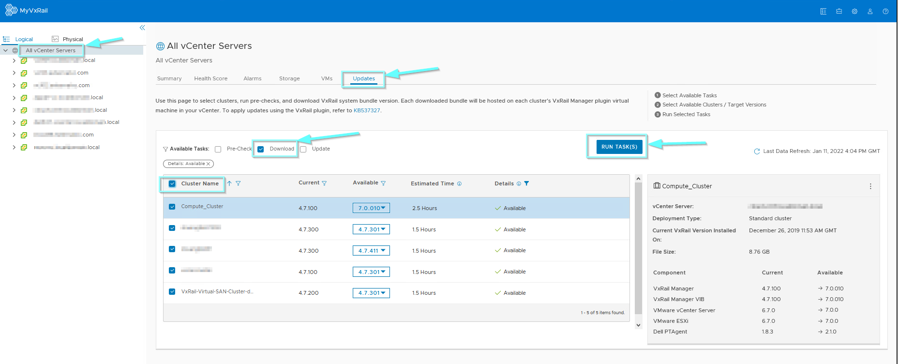Screen dimensions: 898x364
Task: Collapse the All vCenter Servers tree node
Action: point(6,50)
